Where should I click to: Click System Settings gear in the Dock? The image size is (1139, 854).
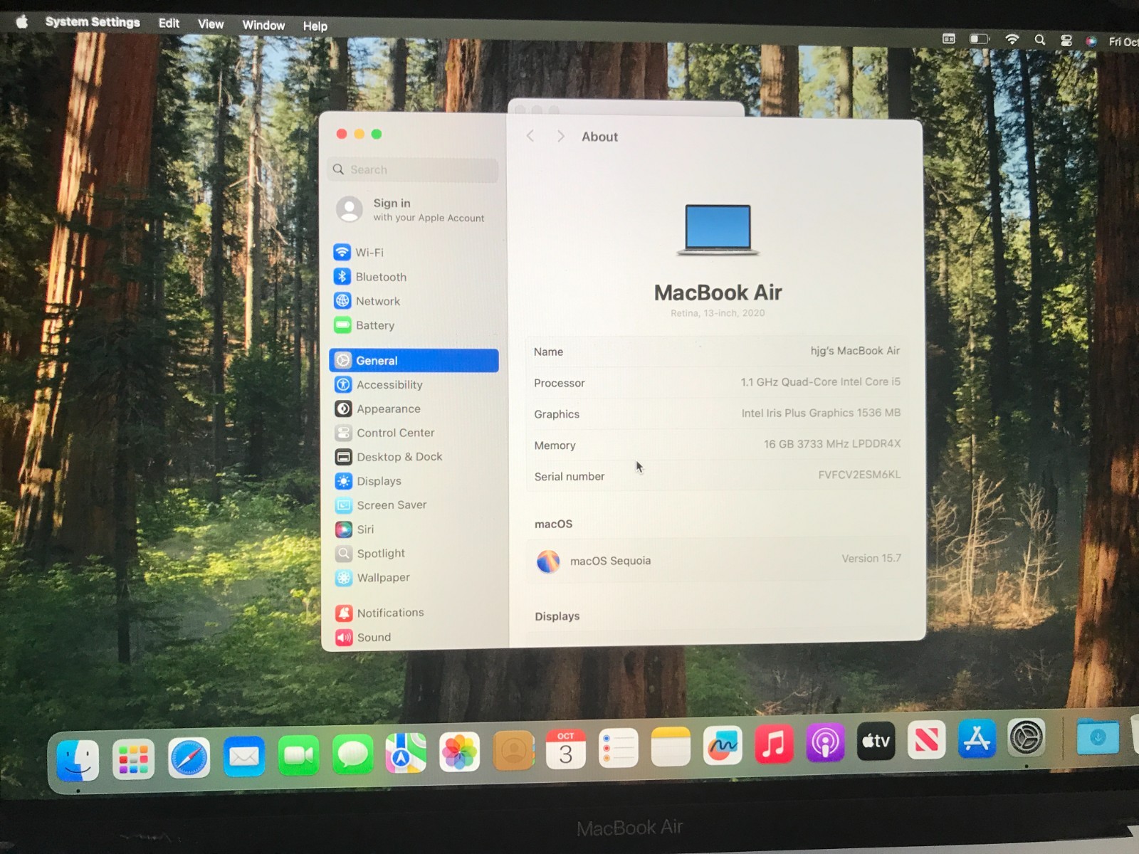click(x=1026, y=737)
